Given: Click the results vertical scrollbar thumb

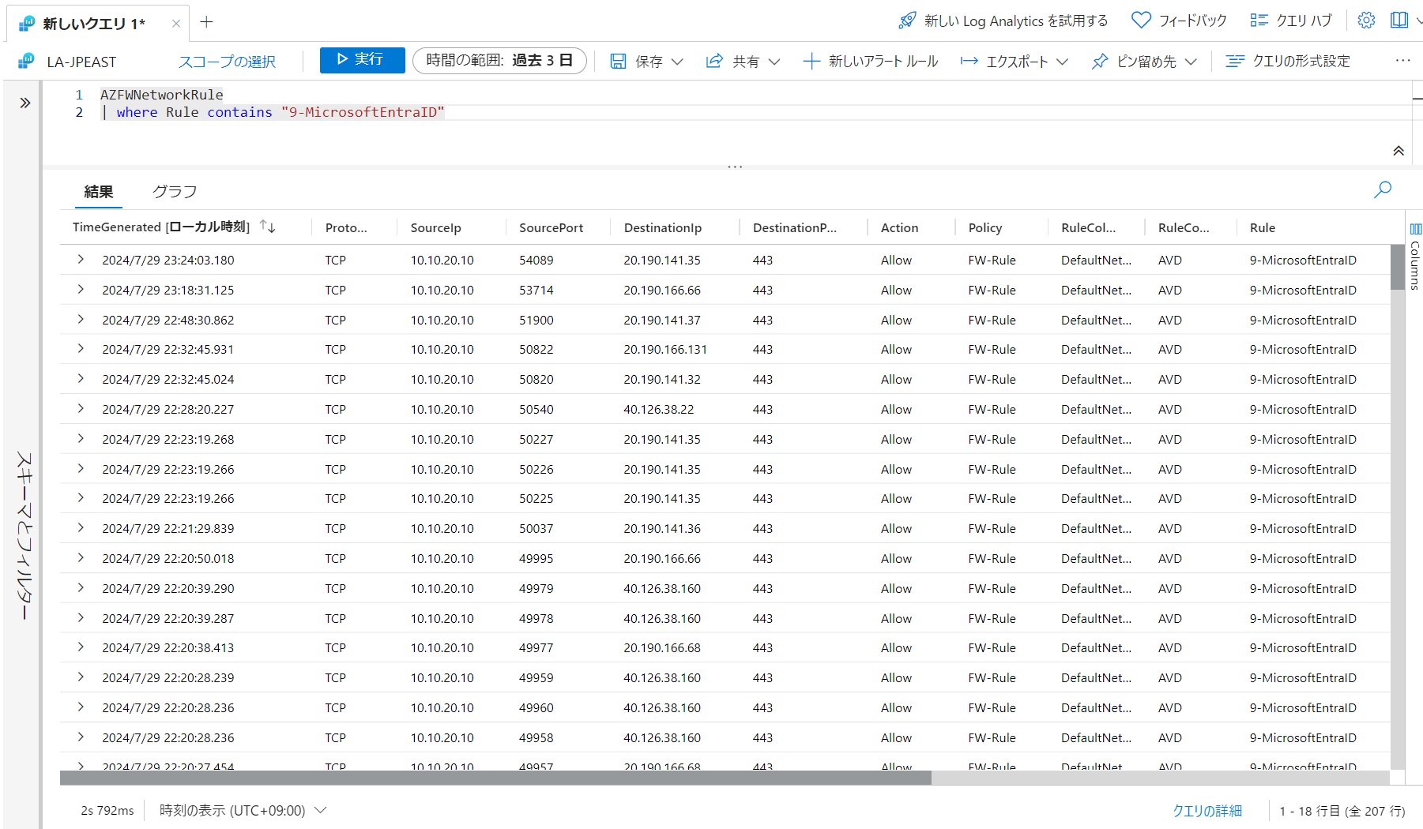Looking at the screenshot, I should point(1398,267).
